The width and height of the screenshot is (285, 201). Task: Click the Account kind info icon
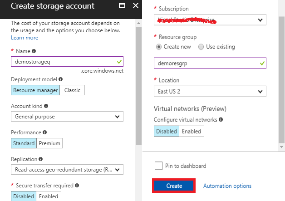tap(46, 106)
